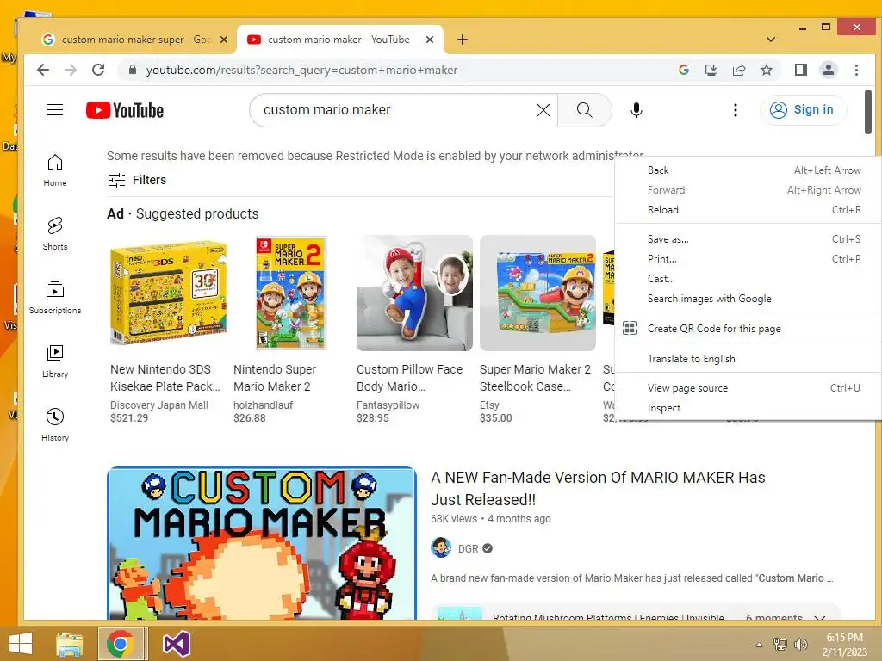The width and height of the screenshot is (882, 661).
Task: Click the YouTube logo
Action: 125,110
